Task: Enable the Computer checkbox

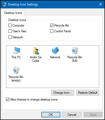Action: (10, 25)
